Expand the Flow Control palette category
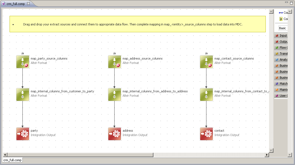295x165 pixels. coord(281,48)
